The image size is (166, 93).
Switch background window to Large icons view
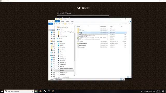point(123,79)
